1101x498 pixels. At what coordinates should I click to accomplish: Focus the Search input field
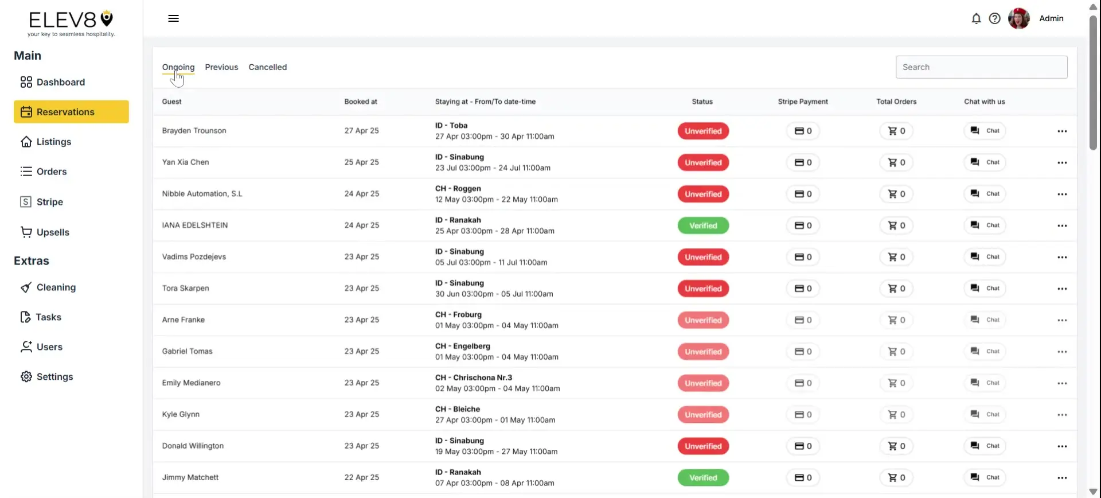(981, 67)
